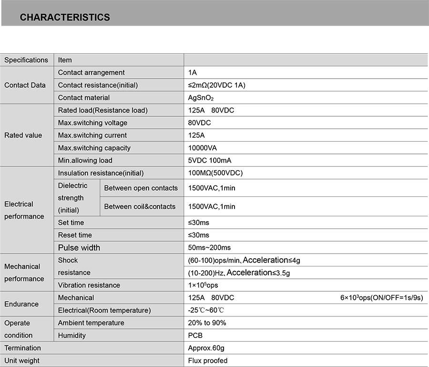Click the Vibration resistance label

(89, 285)
